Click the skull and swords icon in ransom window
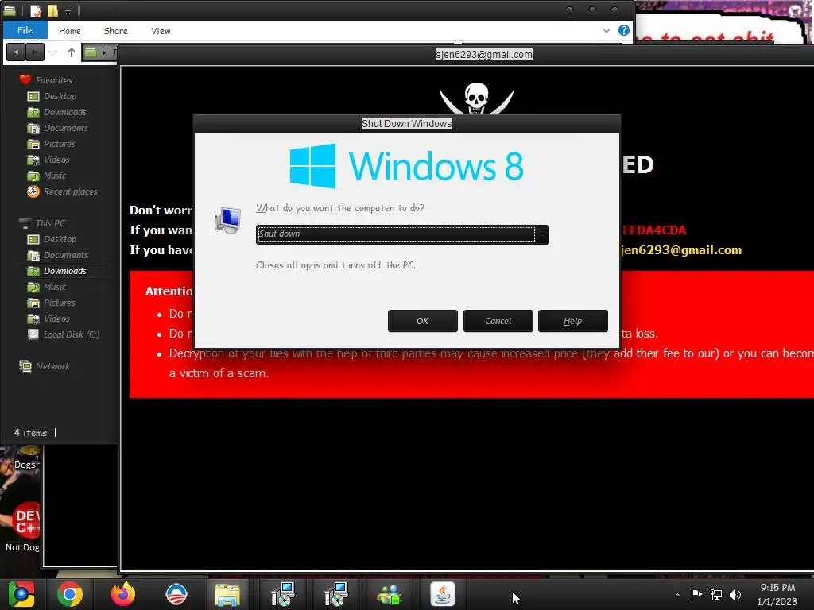814x610 pixels. [x=476, y=98]
